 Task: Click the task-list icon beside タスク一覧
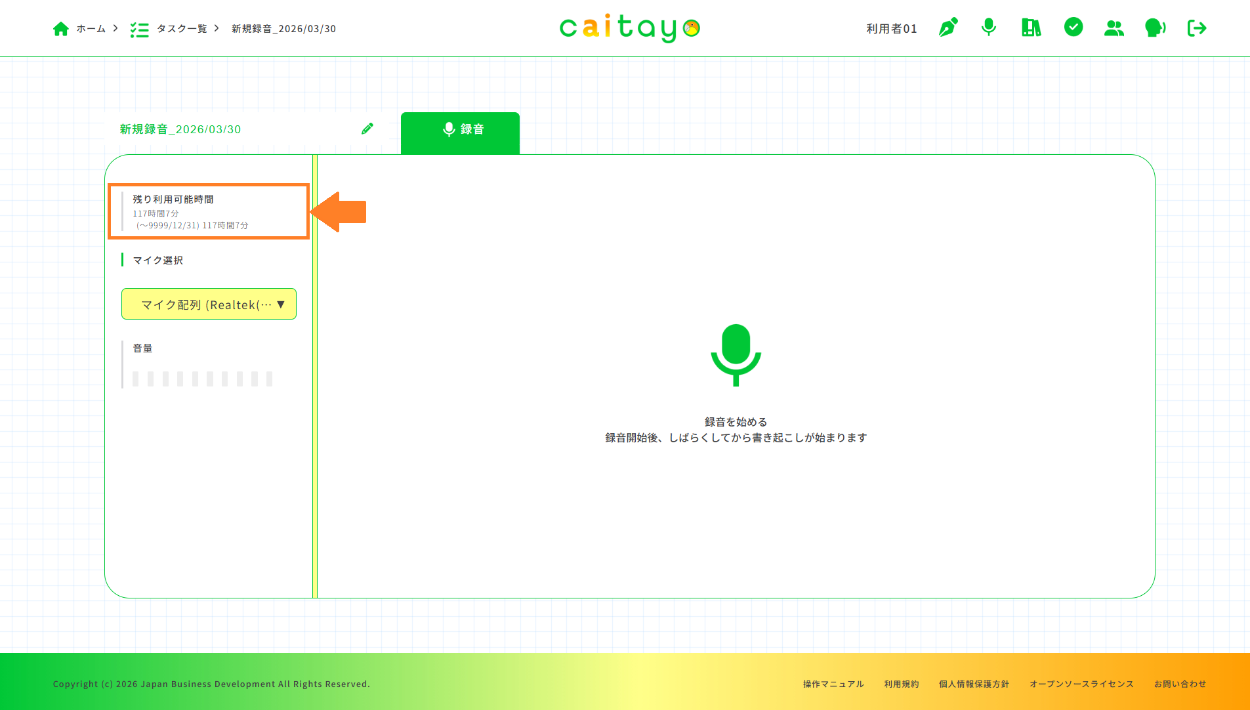point(140,28)
